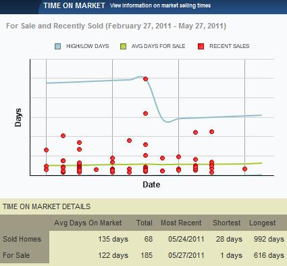Click the '1 days' shortest value
This screenshot has height=266, width=287.
tap(231, 255)
